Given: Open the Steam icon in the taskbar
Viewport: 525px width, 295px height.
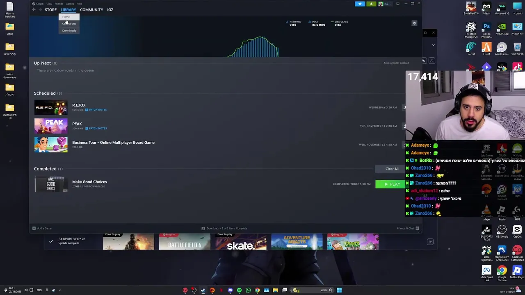Looking at the screenshot, I should 203,290.
